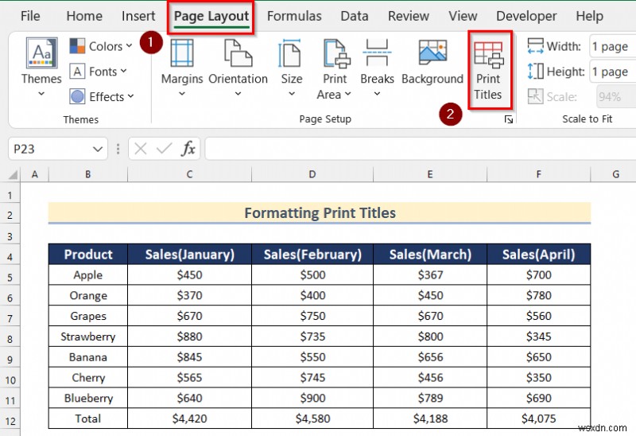The height and width of the screenshot is (436, 636).
Task: Click the Breaks icon
Action: [x=377, y=54]
